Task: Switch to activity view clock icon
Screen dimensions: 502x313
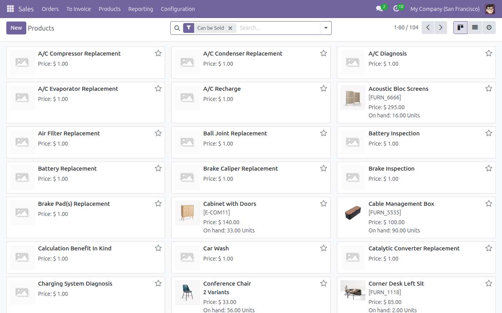Action: point(489,28)
